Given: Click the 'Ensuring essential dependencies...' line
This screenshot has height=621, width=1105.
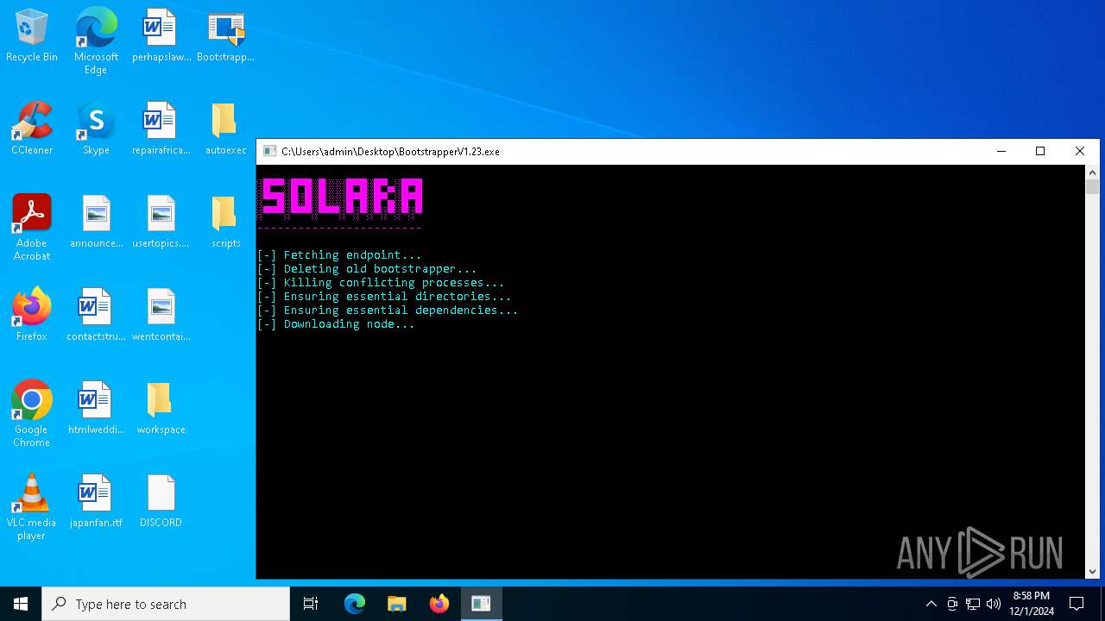Looking at the screenshot, I should [388, 310].
